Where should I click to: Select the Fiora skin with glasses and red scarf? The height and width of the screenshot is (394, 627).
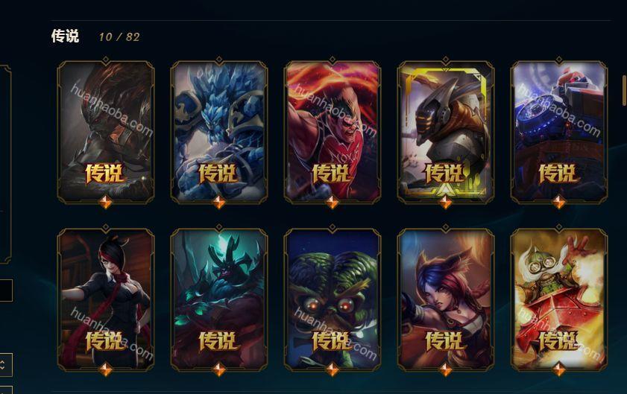coord(106,299)
